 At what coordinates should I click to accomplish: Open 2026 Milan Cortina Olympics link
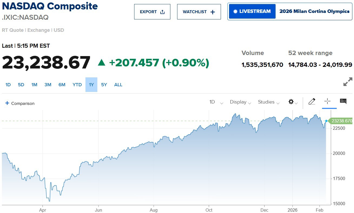tap(314, 11)
